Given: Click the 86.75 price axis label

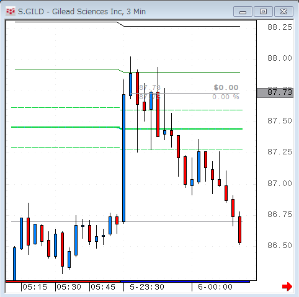Looking at the screenshot, I should [x=280, y=215].
